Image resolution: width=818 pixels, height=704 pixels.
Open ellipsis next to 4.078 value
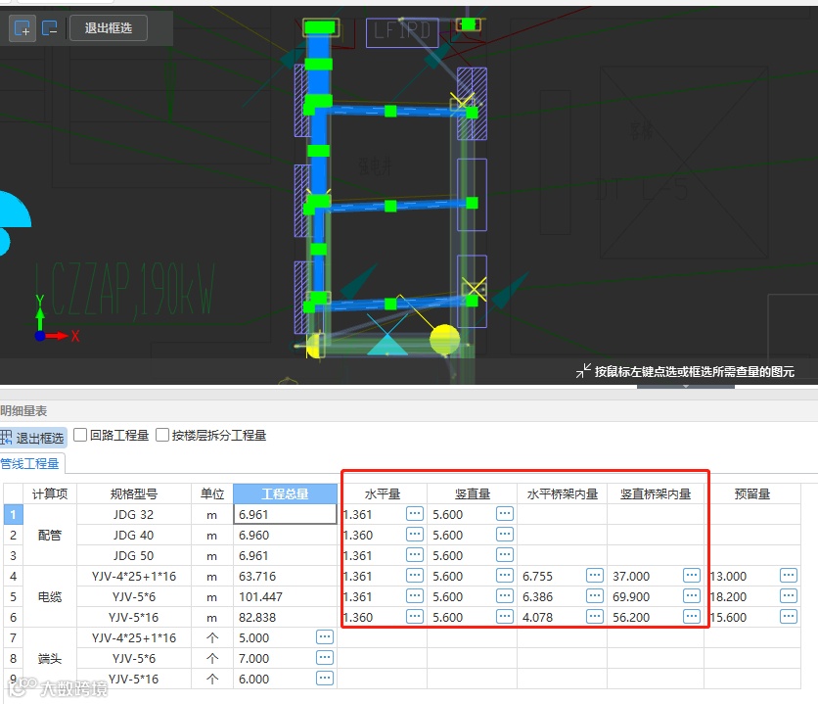pos(595,617)
